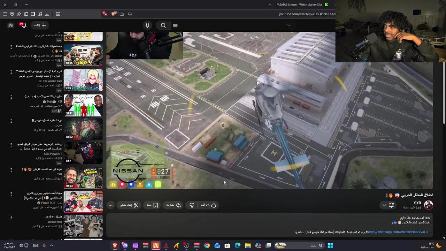The image size is (446, 251).
Task: Open options menu for سوالف الكرفان video
Action: pos(11,47)
